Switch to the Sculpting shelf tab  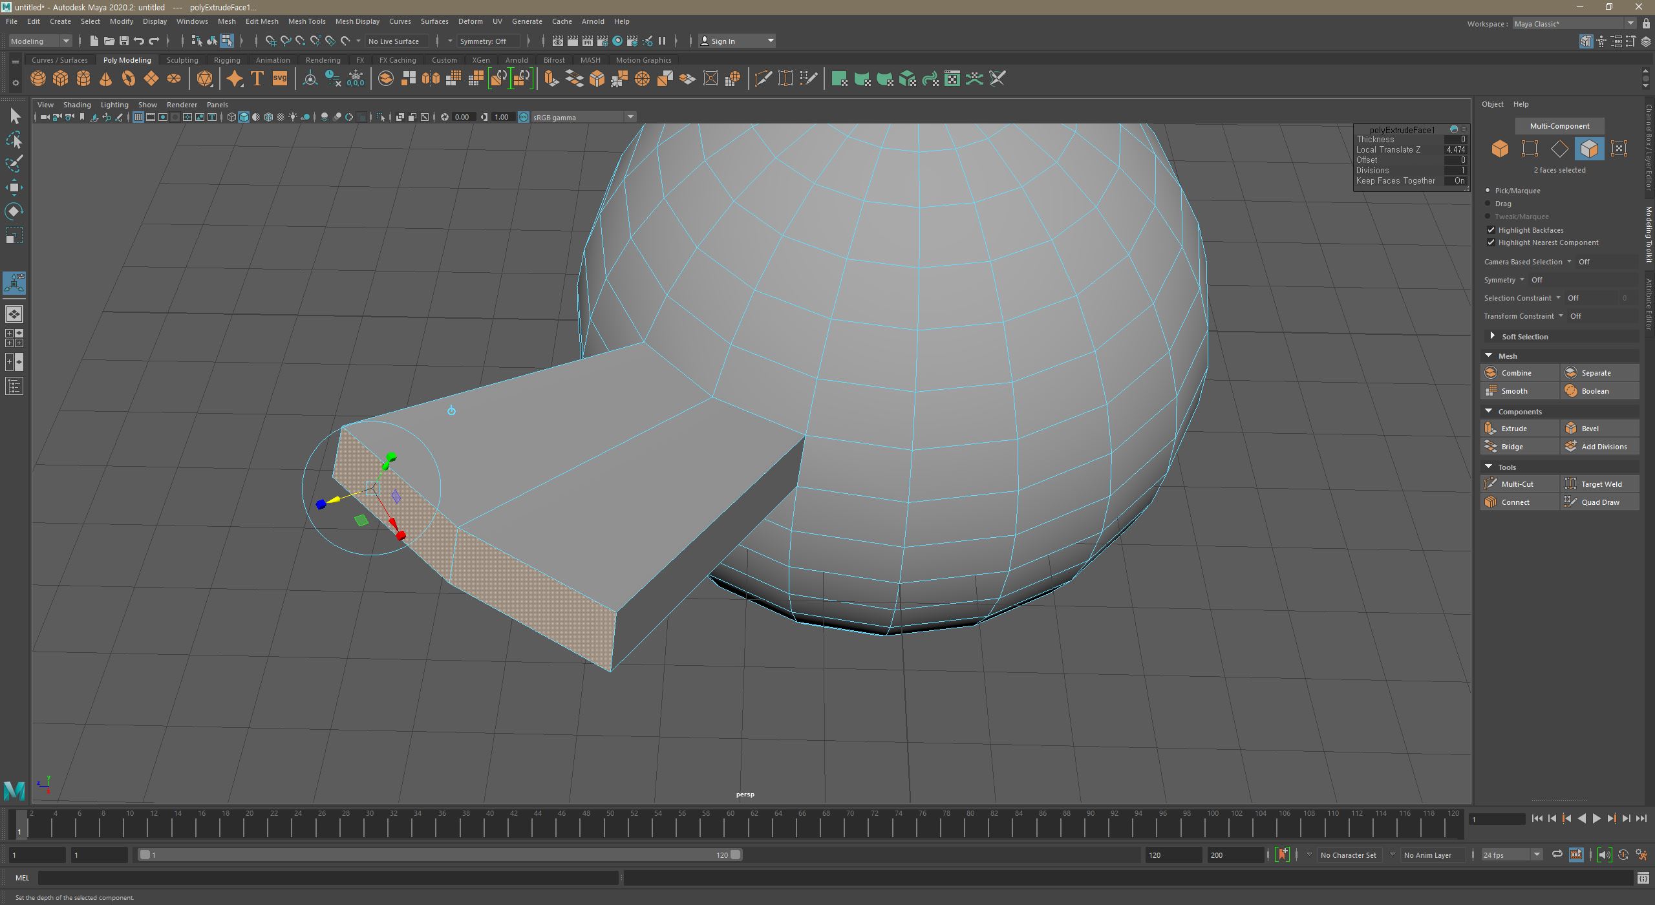(x=182, y=60)
